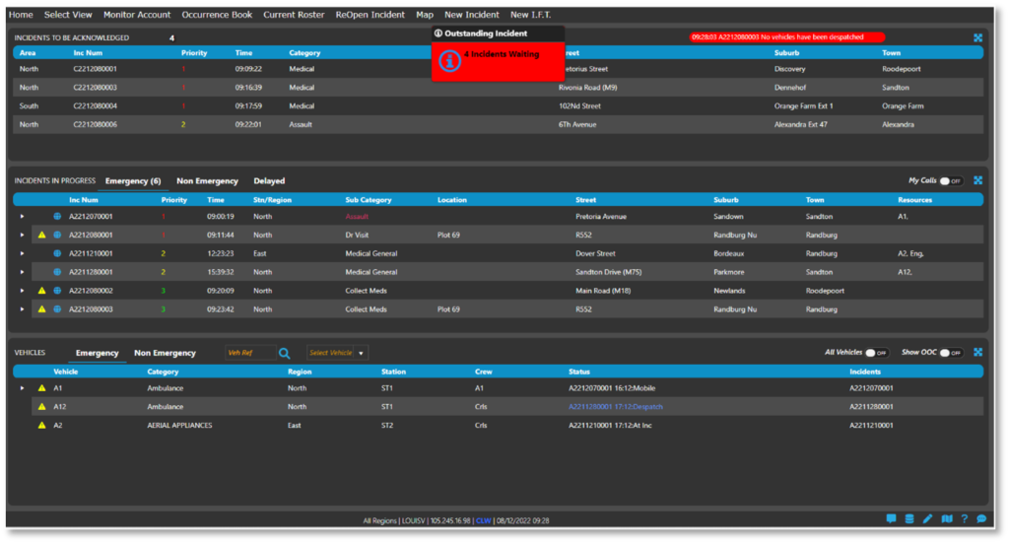Open Monitor Account menu
The image size is (1009, 543).
point(137,15)
